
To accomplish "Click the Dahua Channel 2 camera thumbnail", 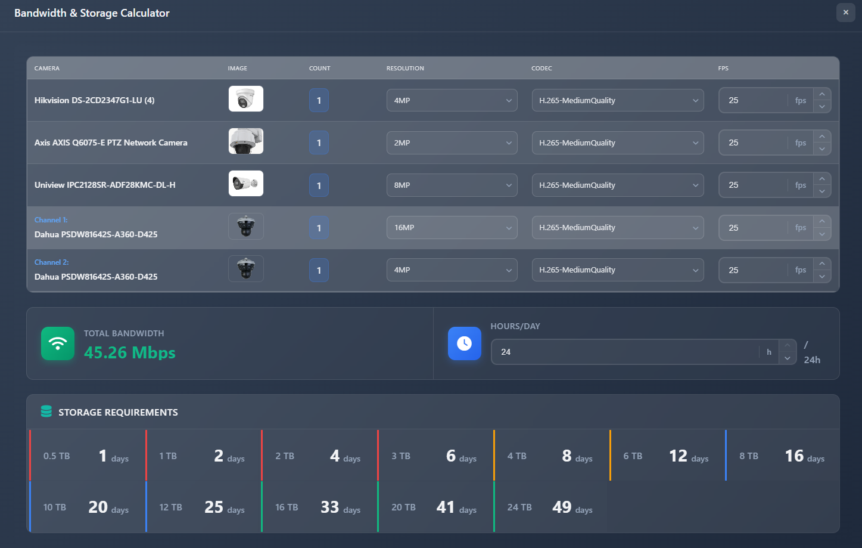I will 245,268.
